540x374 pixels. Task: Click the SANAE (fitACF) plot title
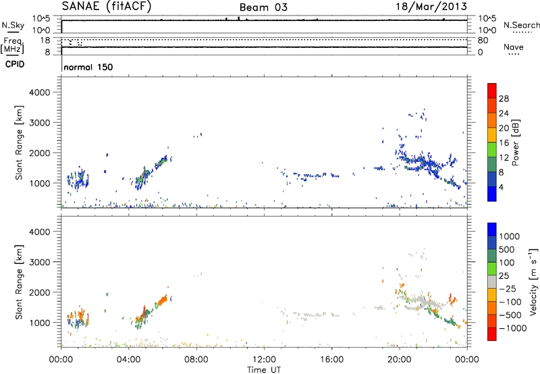(x=107, y=6)
